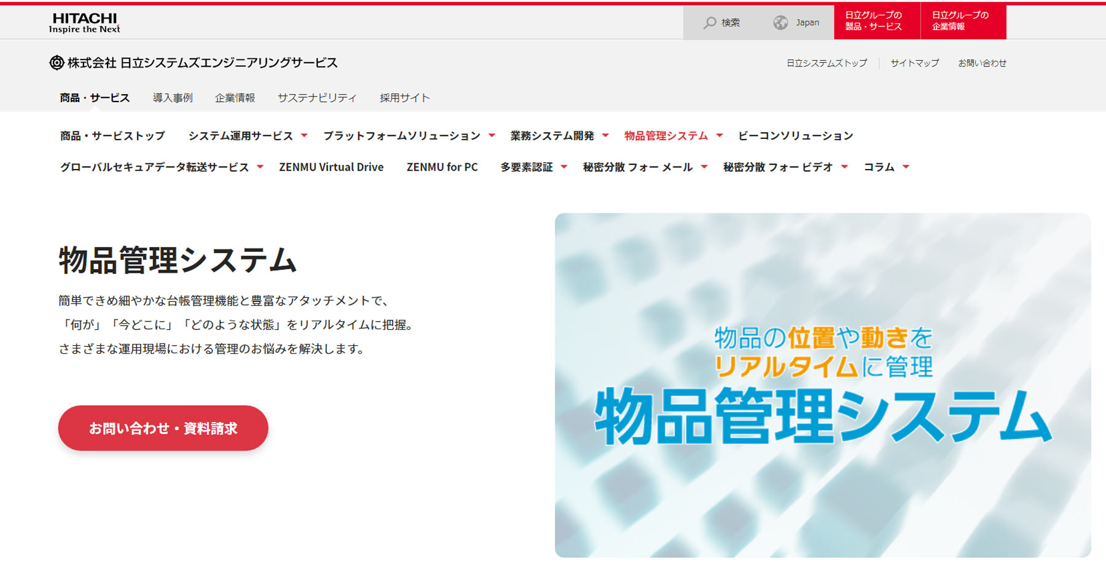Open the サイトマップ link
The height and width of the screenshot is (569, 1106).
[x=915, y=63]
